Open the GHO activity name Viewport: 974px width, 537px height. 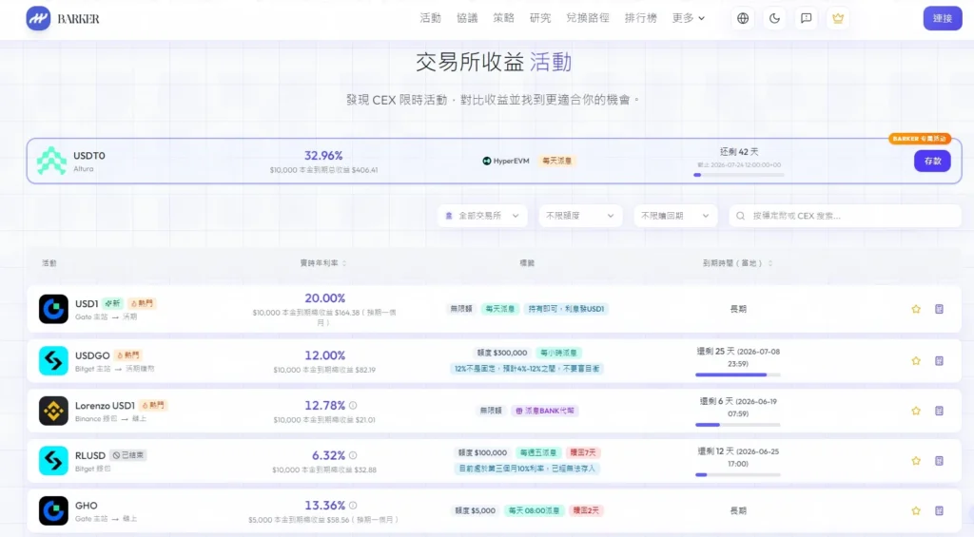tap(87, 506)
